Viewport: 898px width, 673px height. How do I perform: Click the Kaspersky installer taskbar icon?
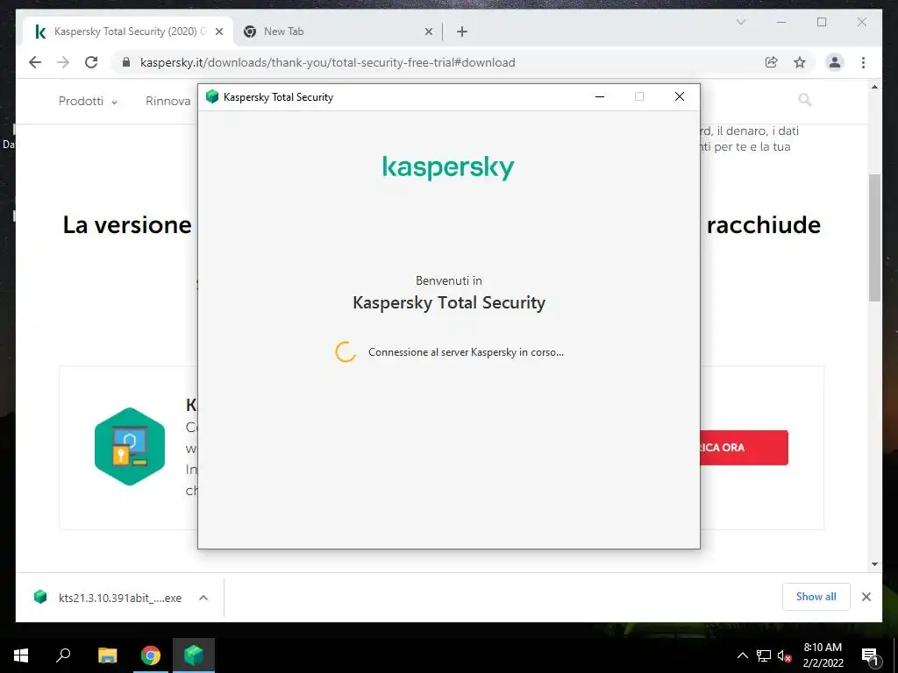click(x=194, y=655)
